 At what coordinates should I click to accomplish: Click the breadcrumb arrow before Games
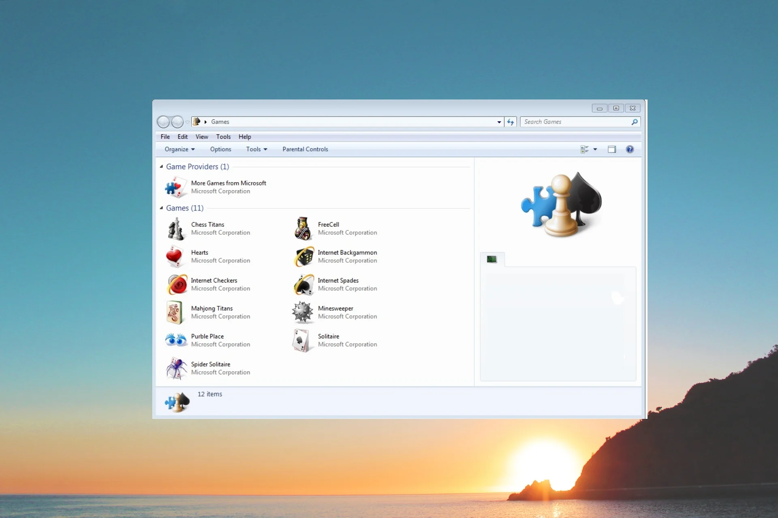205,122
